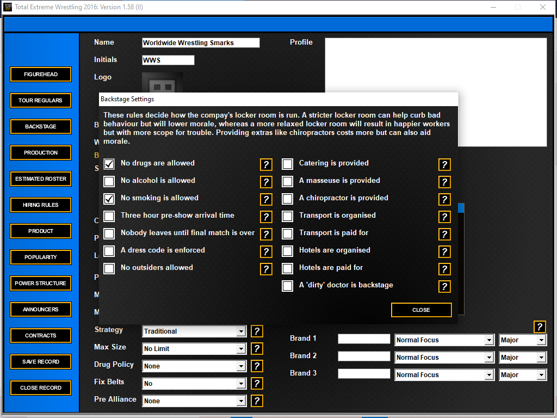Tick Nobody leaves until final match is over
The image size is (557, 418).
point(109,233)
